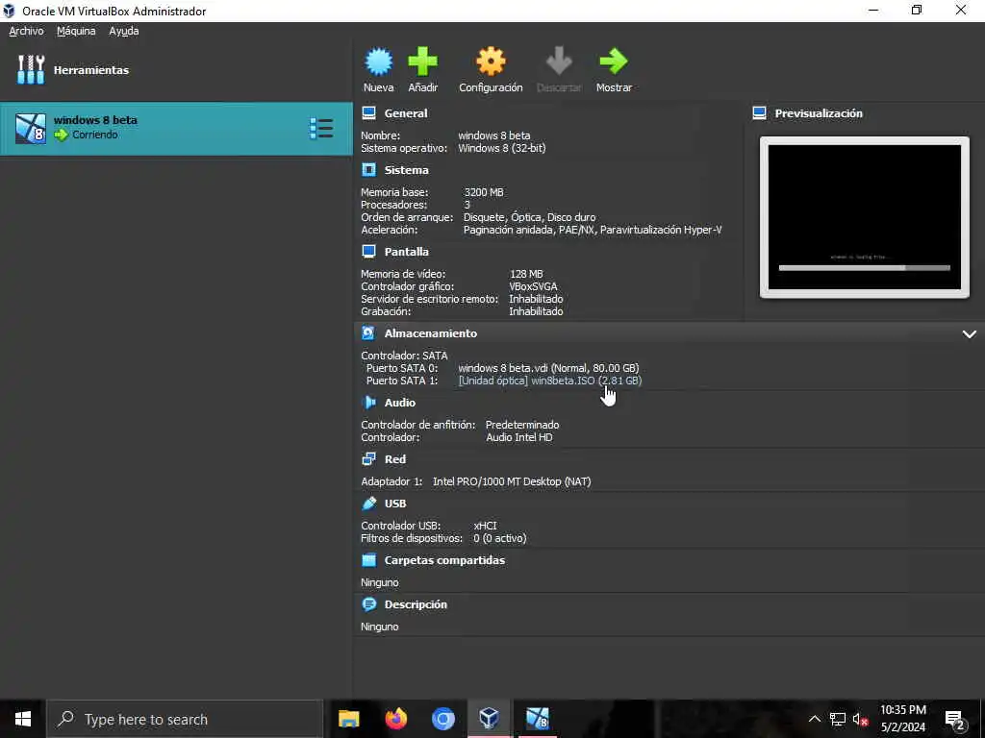The image size is (985, 738).
Task: Click the Audio section header
Action: (400, 403)
